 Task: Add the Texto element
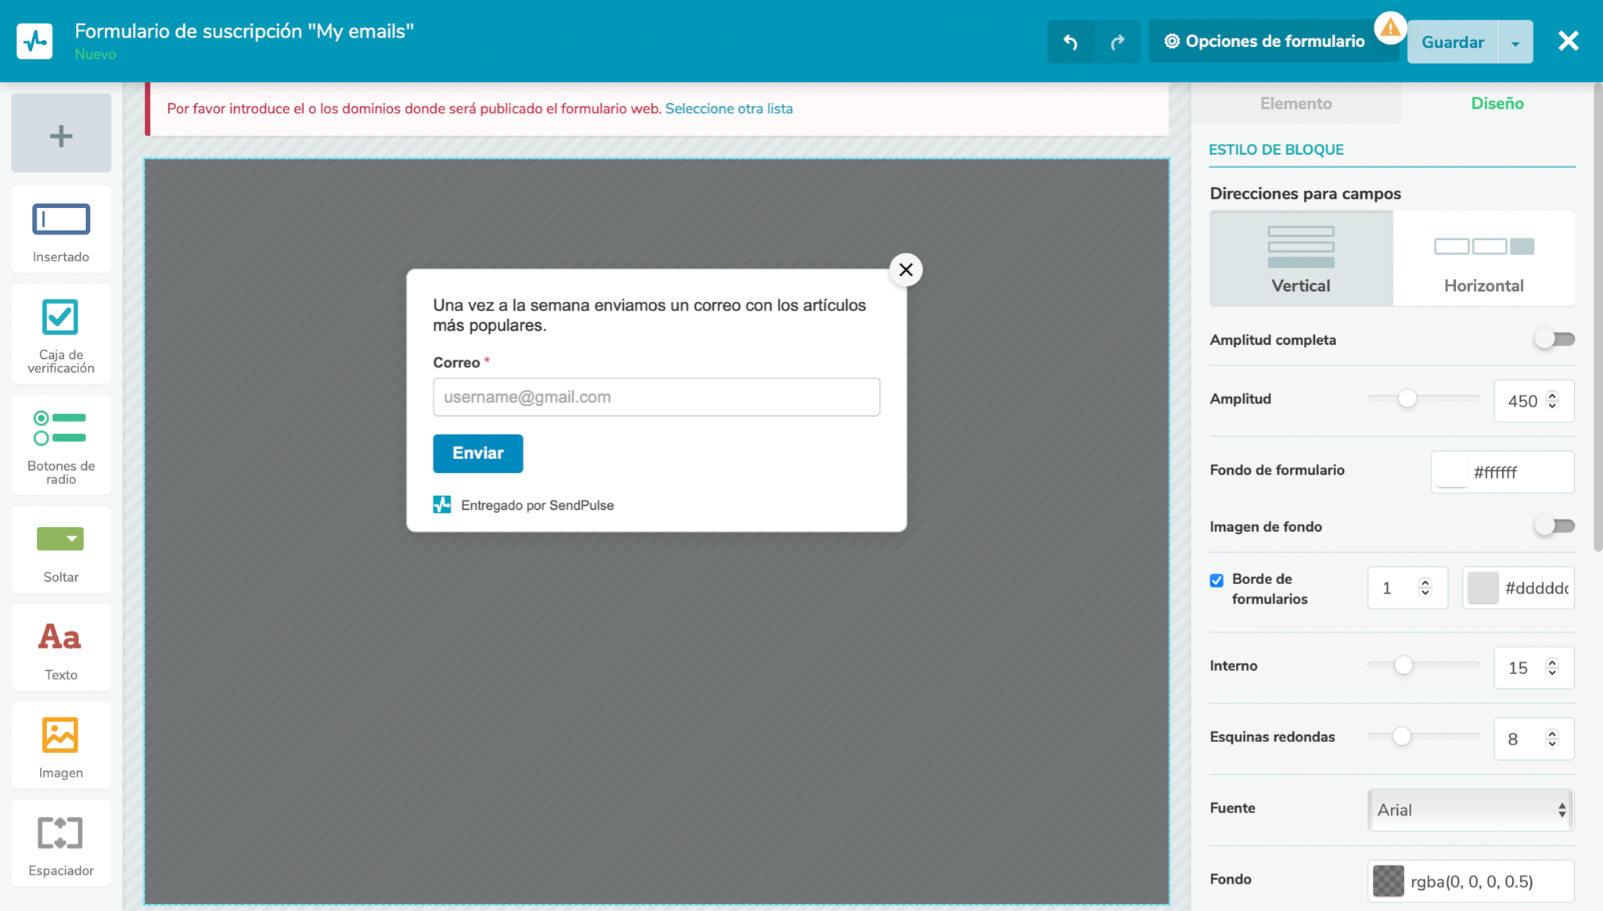click(61, 648)
